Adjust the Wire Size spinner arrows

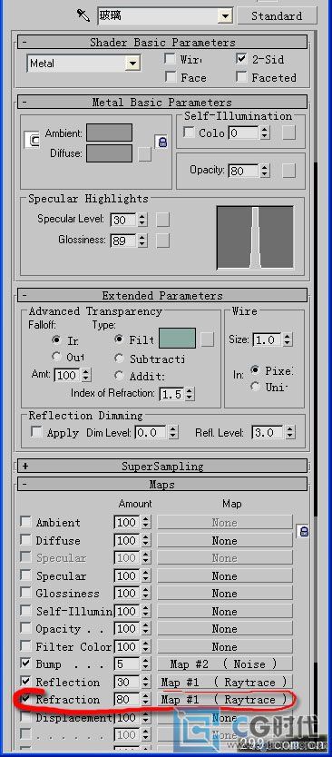[288, 339]
